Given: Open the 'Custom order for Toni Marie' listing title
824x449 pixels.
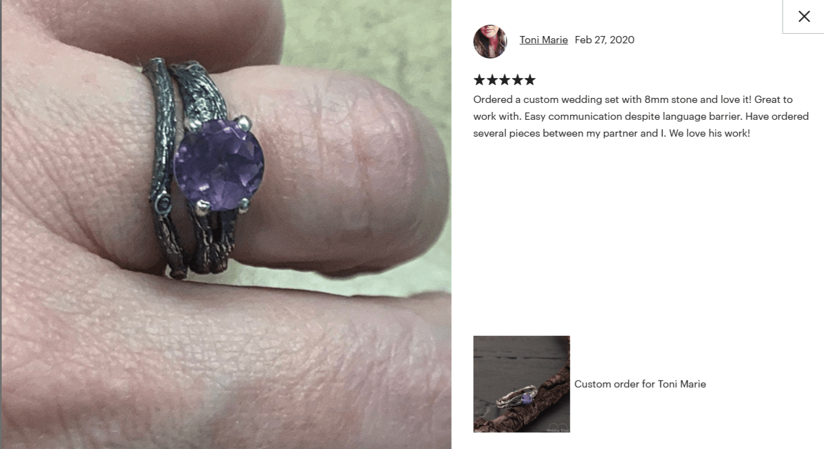Looking at the screenshot, I should click(x=640, y=384).
